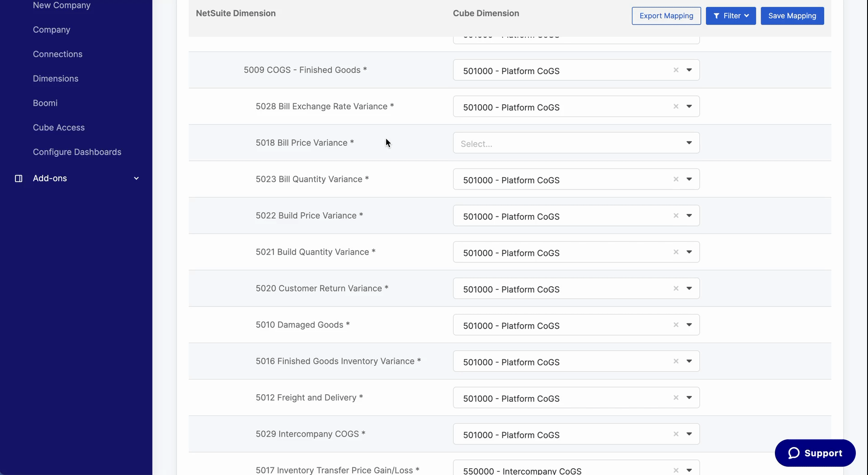Open dropdown arrow for 5021 Build Quantity Variance
This screenshot has width=868, height=475.
[689, 252]
